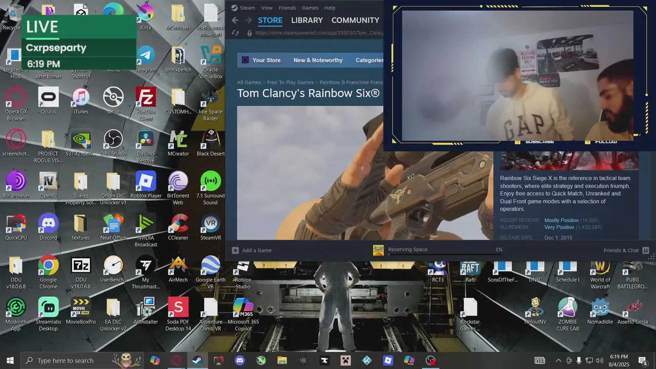Click Add a Game in Steam
Image resolution: width=656 pixels, height=369 pixels.
(x=252, y=250)
